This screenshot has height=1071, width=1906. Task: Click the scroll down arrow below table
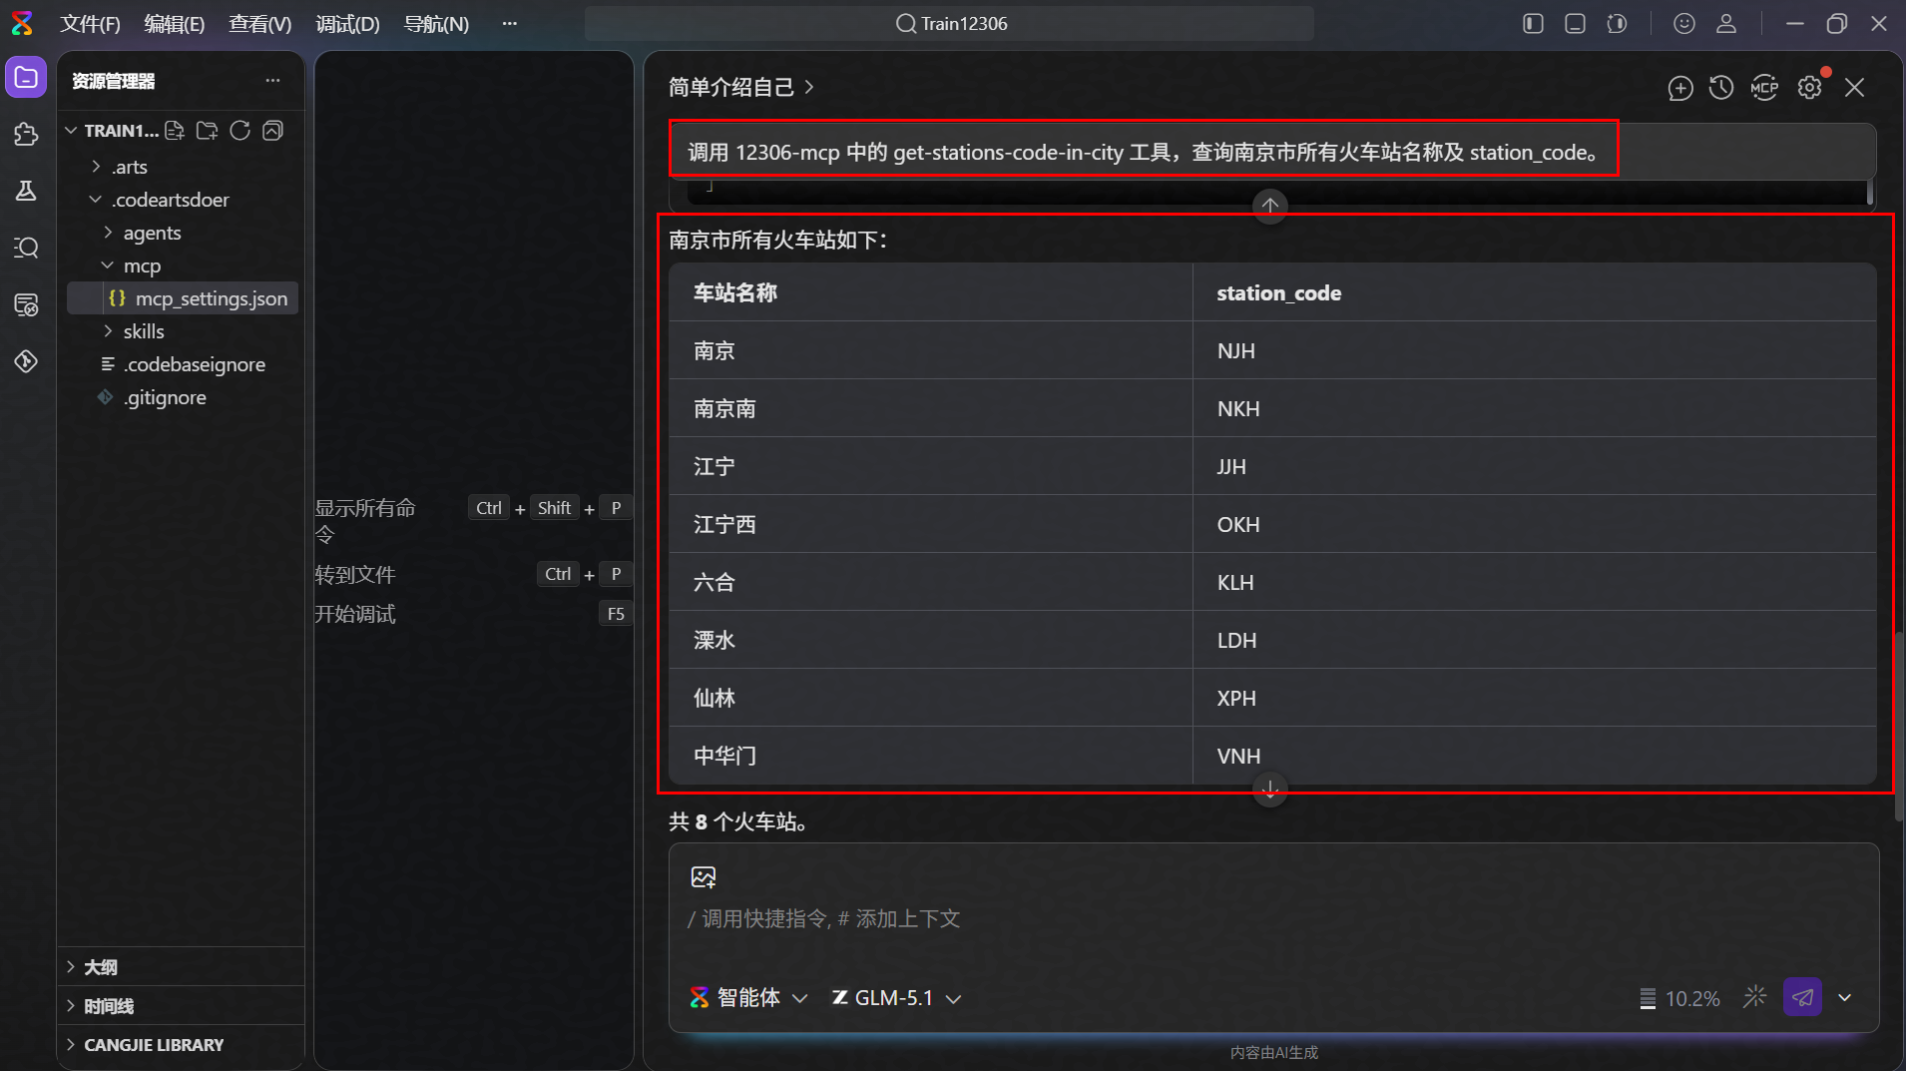coord(1269,791)
